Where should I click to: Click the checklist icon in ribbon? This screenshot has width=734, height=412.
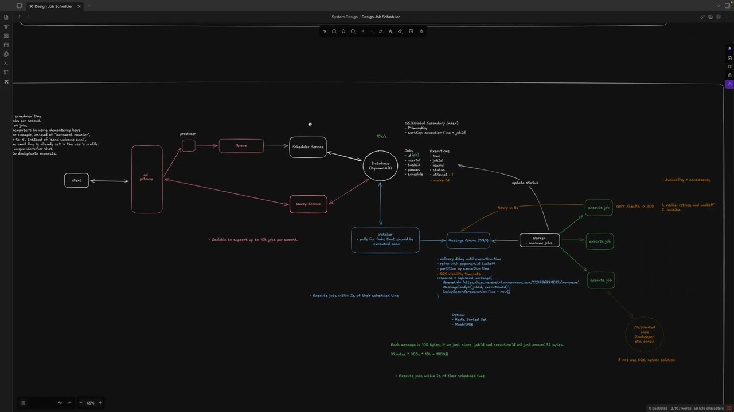tap(6, 72)
